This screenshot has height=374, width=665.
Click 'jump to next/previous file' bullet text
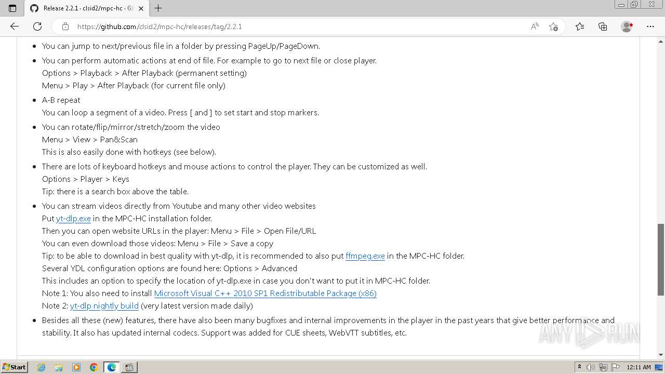(x=181, y=46)
